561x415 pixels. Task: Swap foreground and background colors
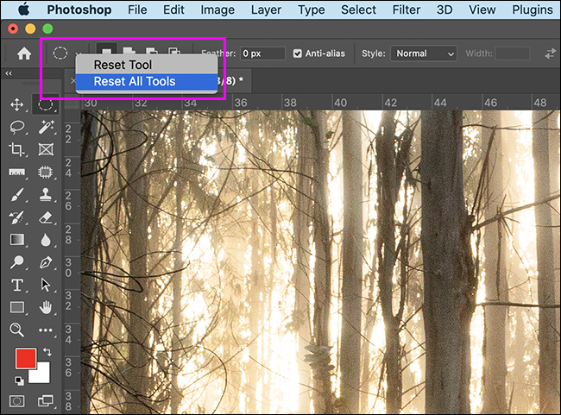tap(46, 352)
